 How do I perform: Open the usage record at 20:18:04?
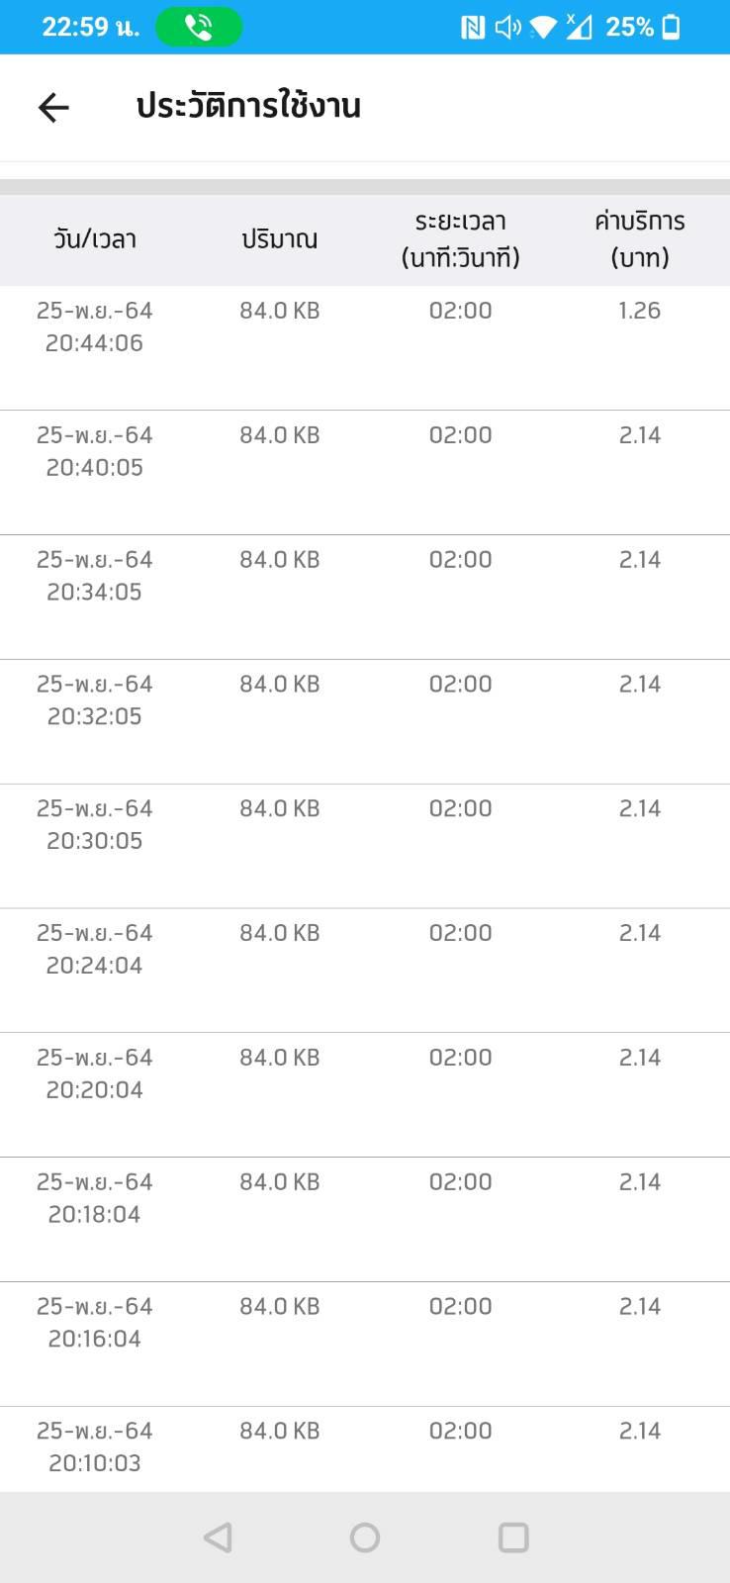click(365, 1220)
